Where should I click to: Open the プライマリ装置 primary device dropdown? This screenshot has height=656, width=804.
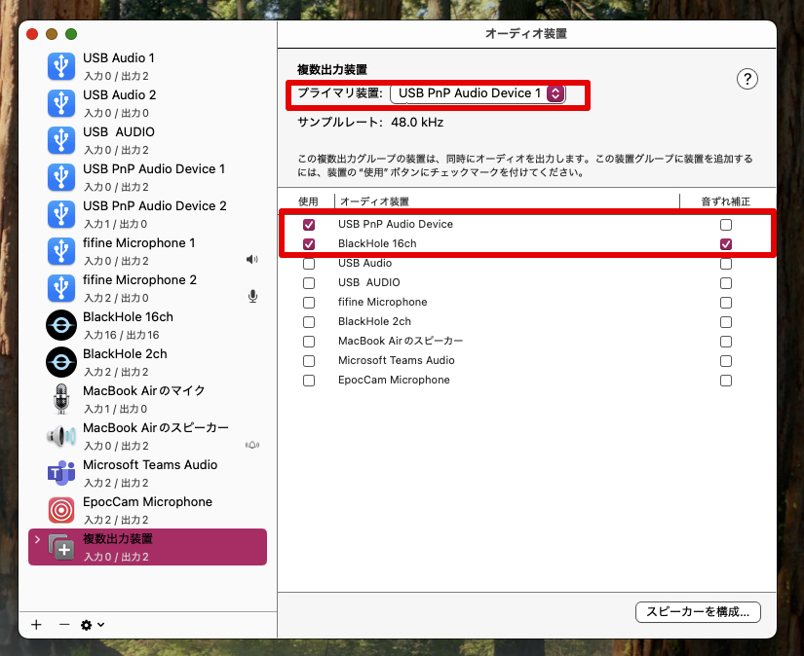pyautogui.click(x=478, y=93)
